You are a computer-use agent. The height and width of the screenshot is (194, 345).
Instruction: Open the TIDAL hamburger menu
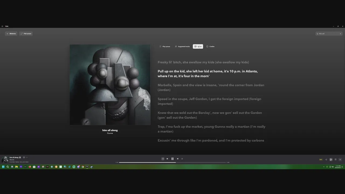pos(2,26)
